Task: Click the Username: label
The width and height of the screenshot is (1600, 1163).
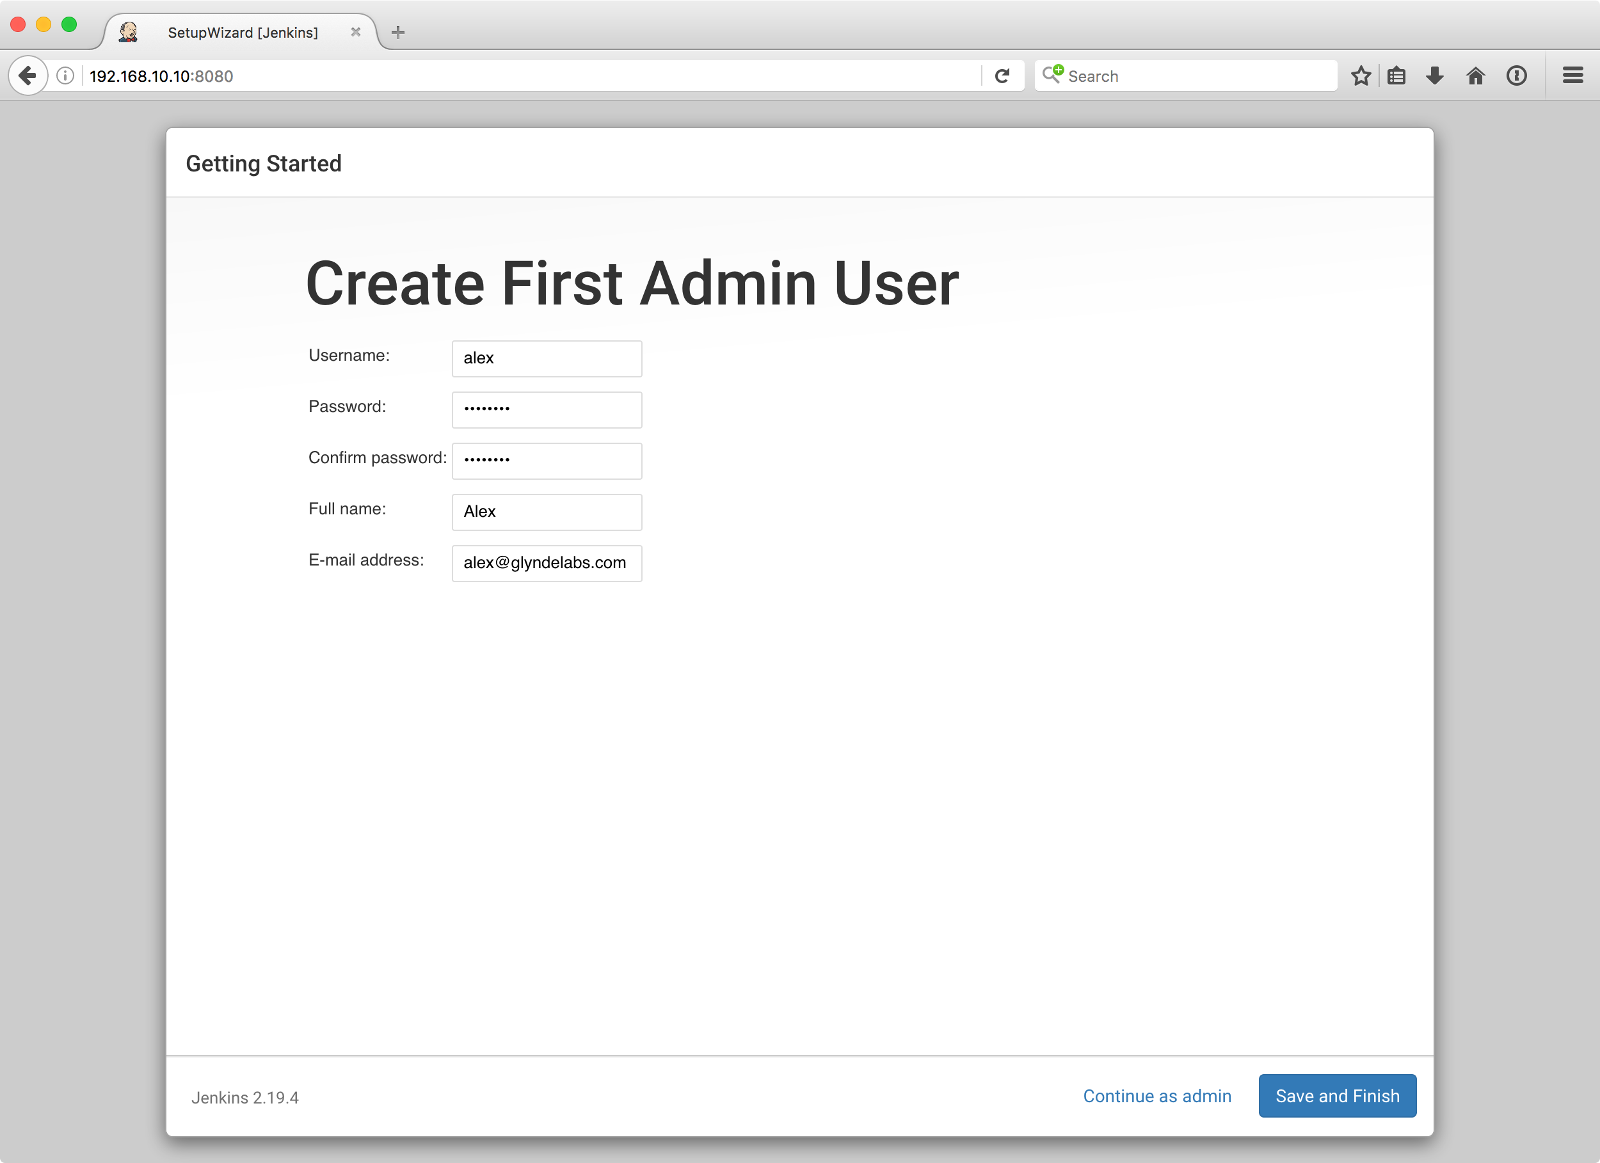Action: [x=349, y=356]
